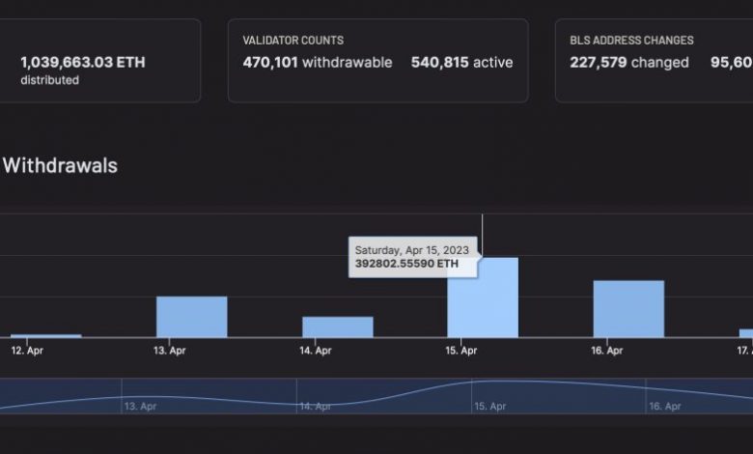Click the '12. Apr' x-axis label
Image resolution: width=753 pixels, height=454 pixels.
click(25, 351)
